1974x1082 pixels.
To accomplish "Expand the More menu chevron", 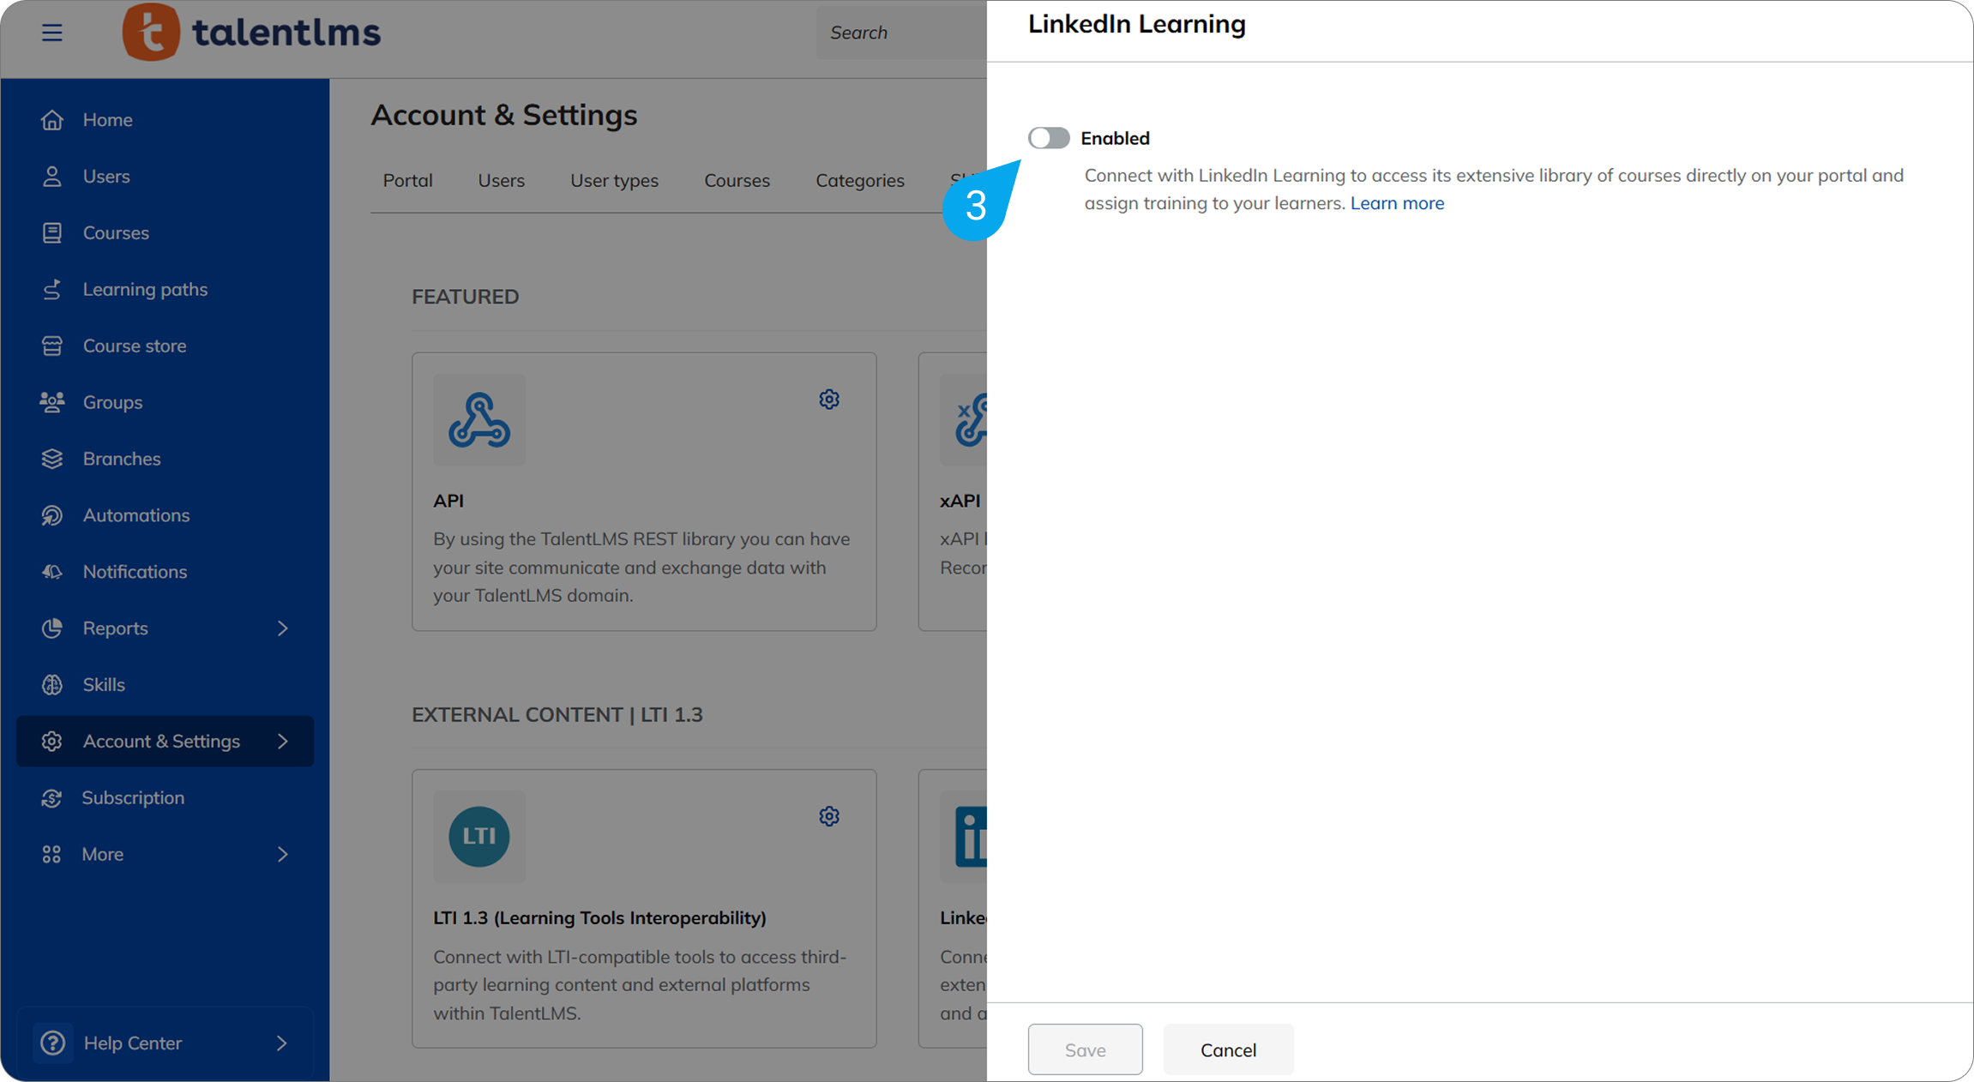I will (282, 855).
